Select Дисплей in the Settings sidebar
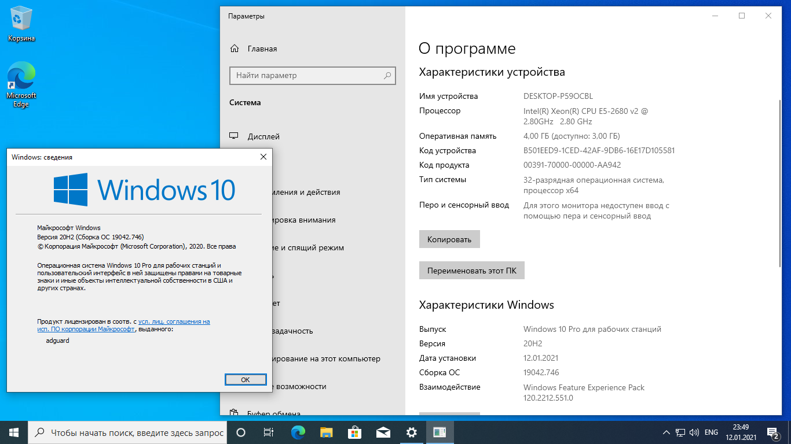Screen dimensions: 791x444 (x=263, y=136)
